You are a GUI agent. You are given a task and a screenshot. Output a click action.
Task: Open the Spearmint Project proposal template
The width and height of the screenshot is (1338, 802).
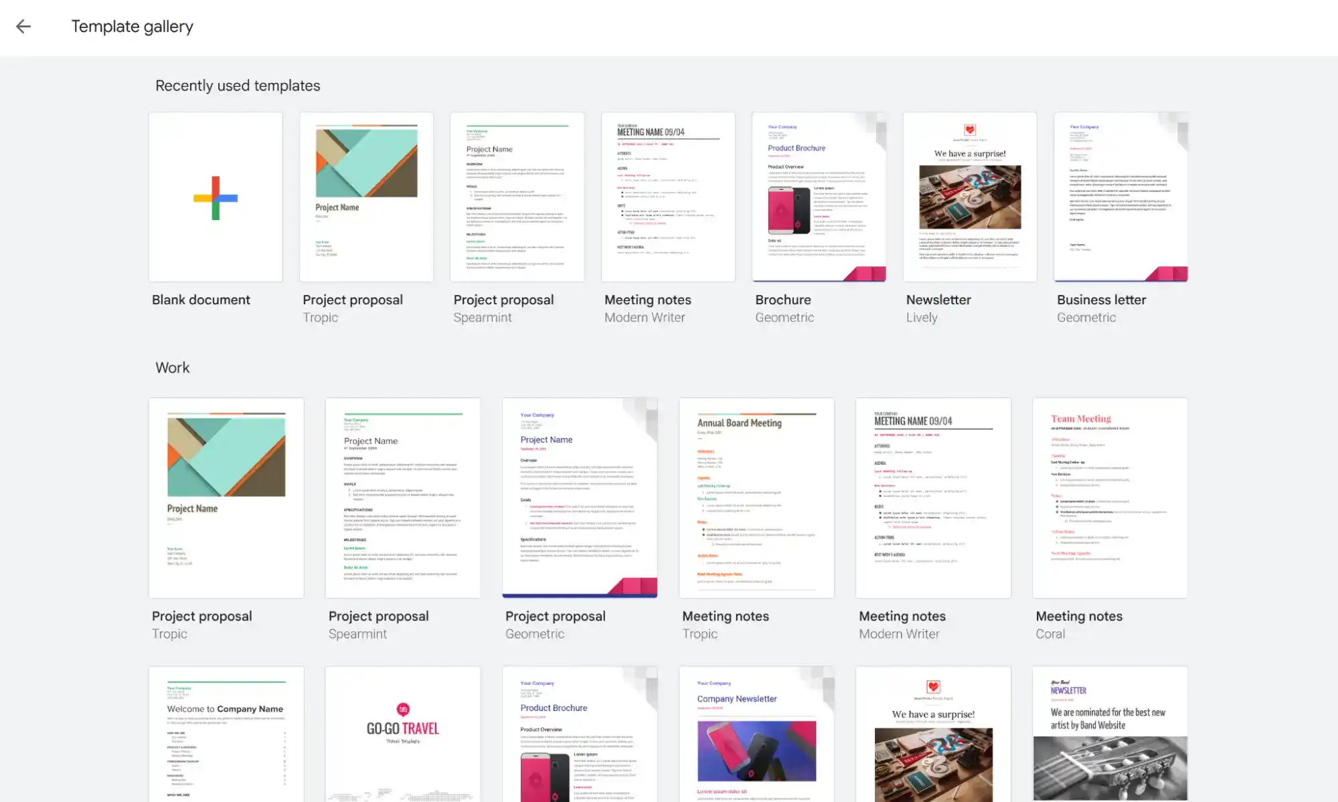tap(517, 196)
